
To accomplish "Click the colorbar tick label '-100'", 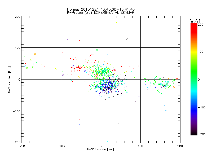I will (x=202, y=107).
